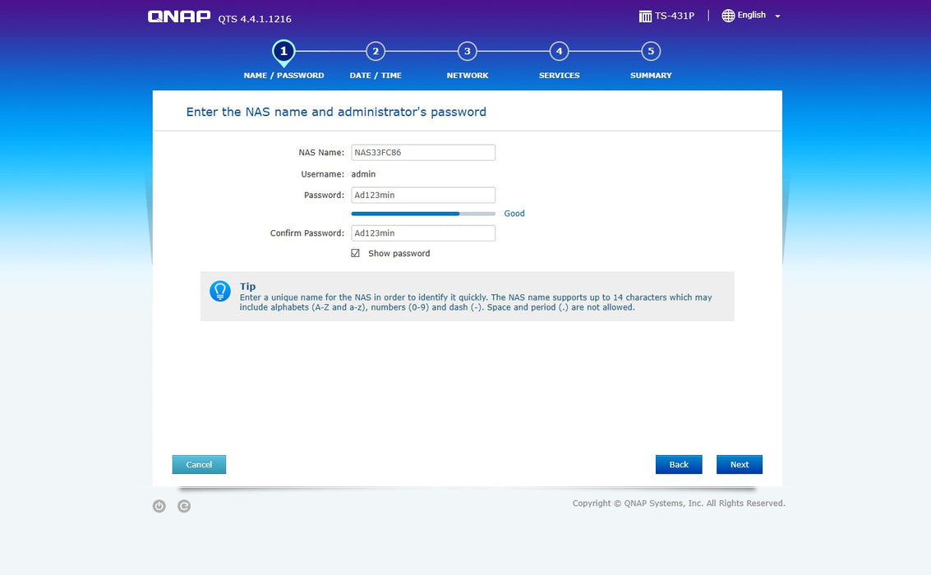The height and width of the screenshot is (575, 931).
Task: Click step 3 circle in the wizard
Action: click(468, 51)
